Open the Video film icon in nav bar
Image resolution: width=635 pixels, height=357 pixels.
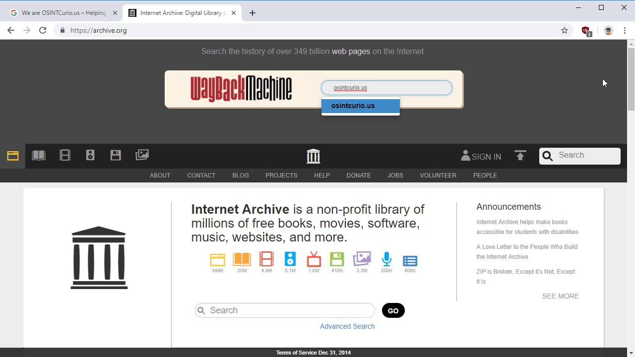point(65,155)
